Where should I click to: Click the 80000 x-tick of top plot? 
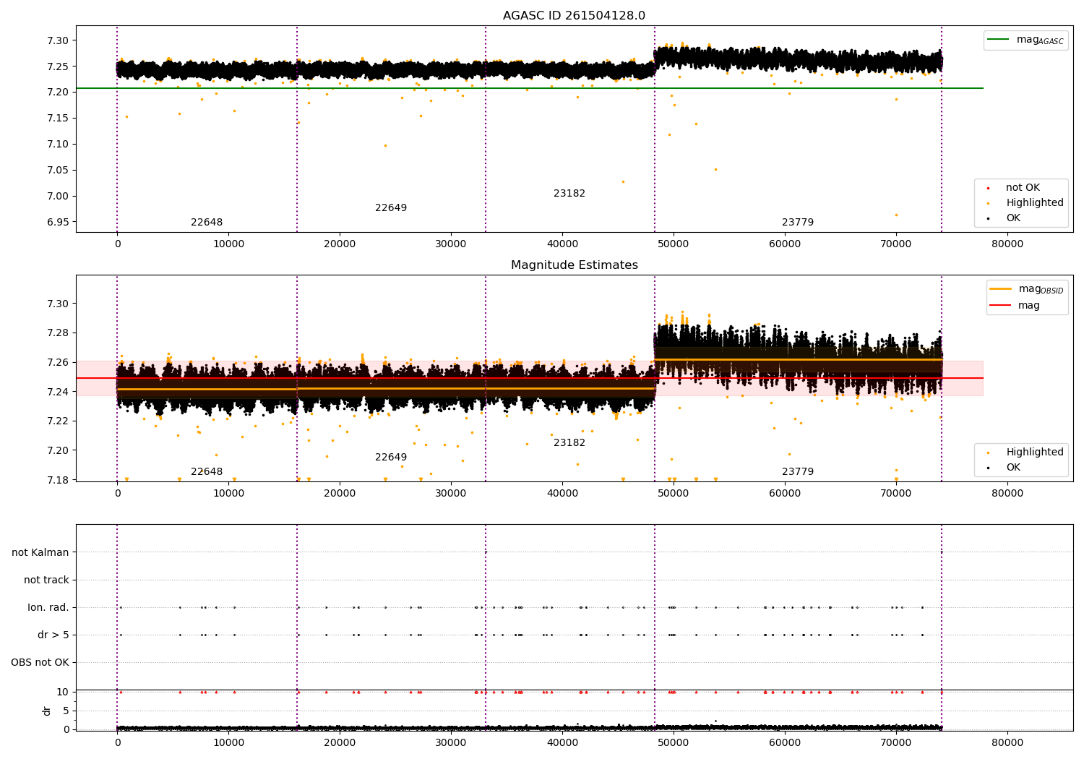[x=1007, y=244]
